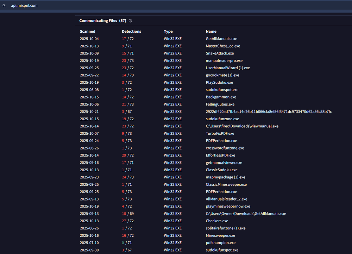The height and width of the screenshot is (254, 352).
Task: Click the Name column header
Action: click(211, 31)
